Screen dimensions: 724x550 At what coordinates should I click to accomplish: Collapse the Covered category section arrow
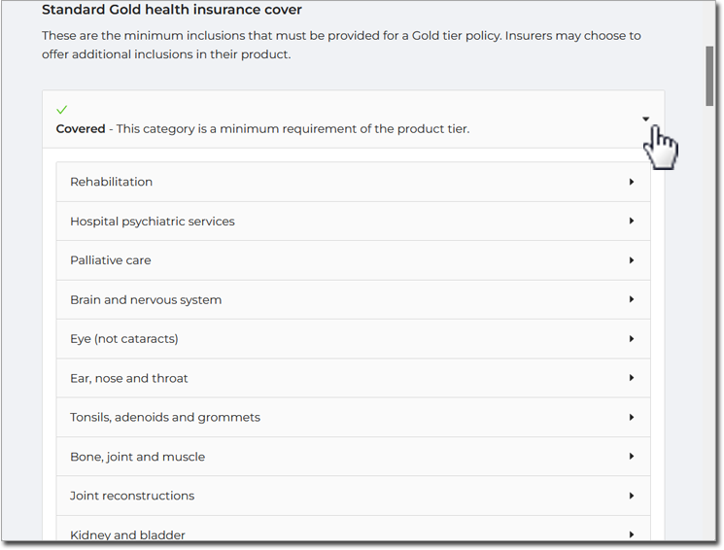pyautogui.click(x=645, y=120)
